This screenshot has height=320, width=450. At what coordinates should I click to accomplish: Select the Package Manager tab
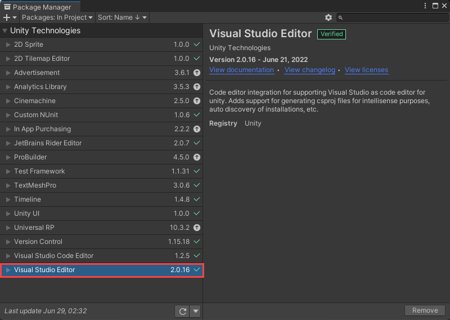(x=39, y=7)
